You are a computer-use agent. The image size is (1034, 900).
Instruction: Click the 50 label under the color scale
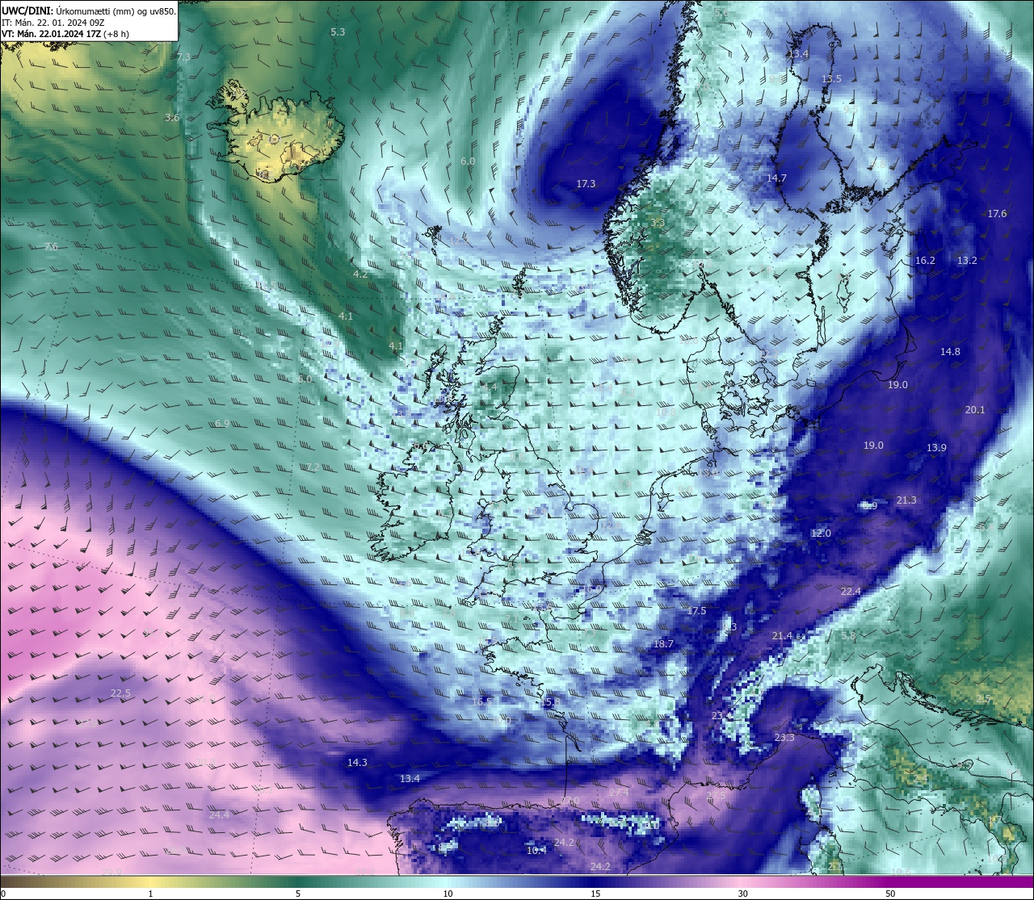pyautogui.click(x=890, y=894)
